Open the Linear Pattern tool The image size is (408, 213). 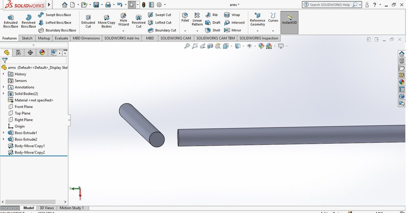tap(197, 19)
